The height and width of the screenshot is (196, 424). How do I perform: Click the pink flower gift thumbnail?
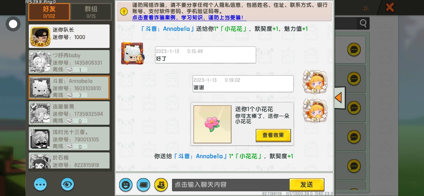coord(212,124)
